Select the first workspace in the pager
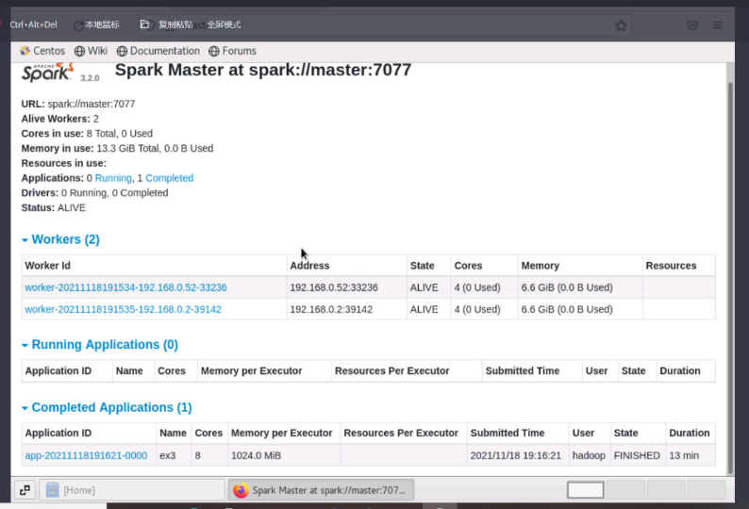749x509 pixels. [x=585, y=490]
